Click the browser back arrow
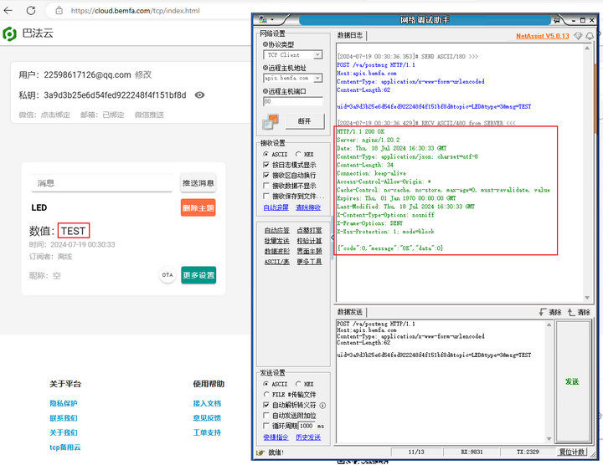The image size is (603, 465). click(x=10, y=11)
